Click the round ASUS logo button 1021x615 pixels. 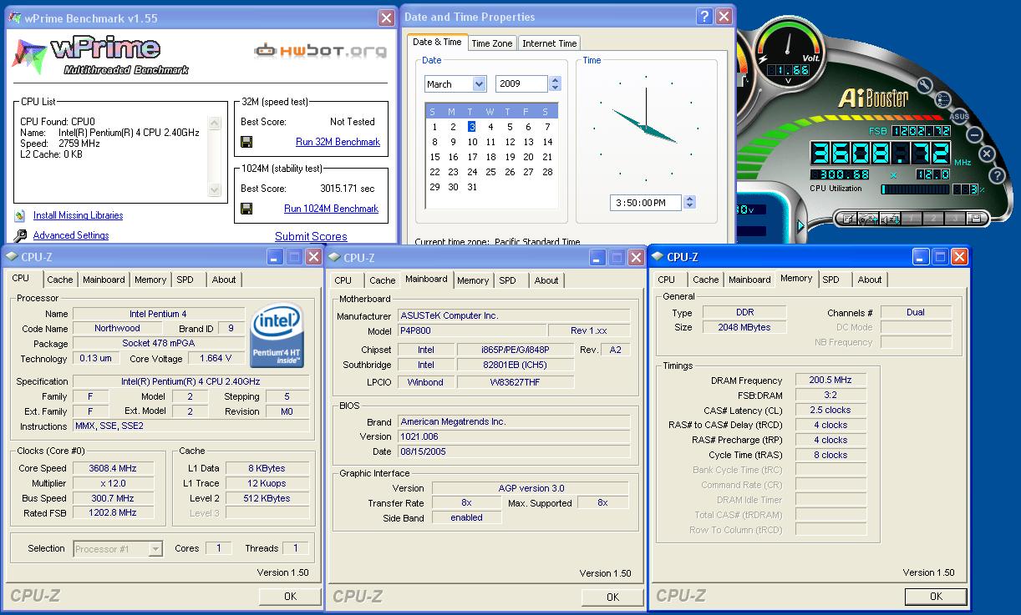(x=960, y=116)
